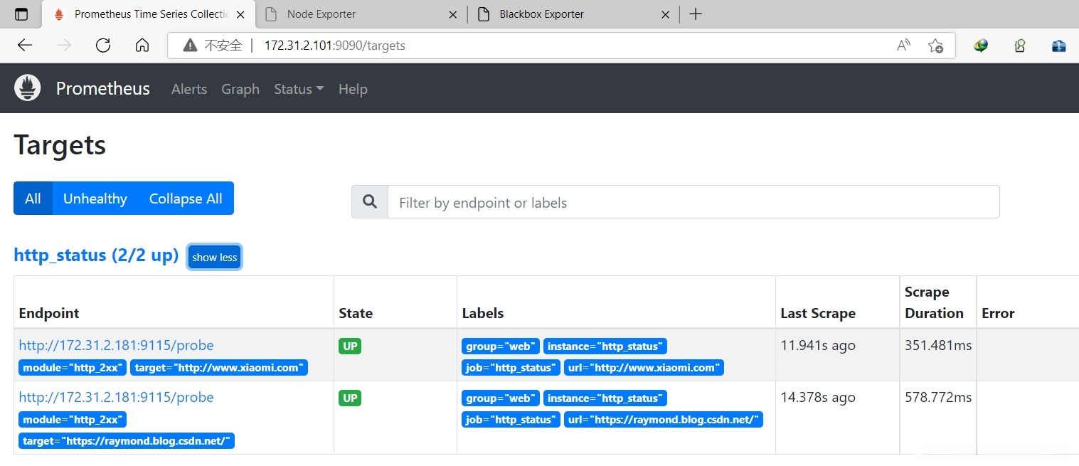This screenshot has height=466, width=1079.
Task: Click the add to favorites star icon
Action: click(935, 46)
